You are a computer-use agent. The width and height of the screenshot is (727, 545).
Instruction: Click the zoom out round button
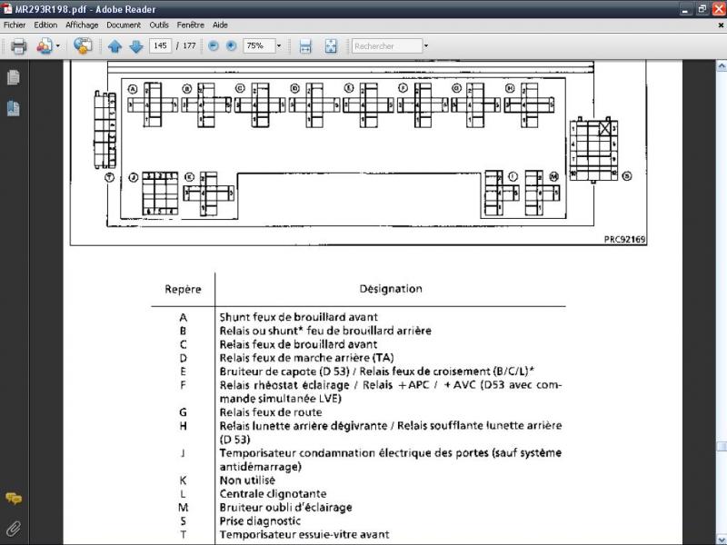point(214,46)
